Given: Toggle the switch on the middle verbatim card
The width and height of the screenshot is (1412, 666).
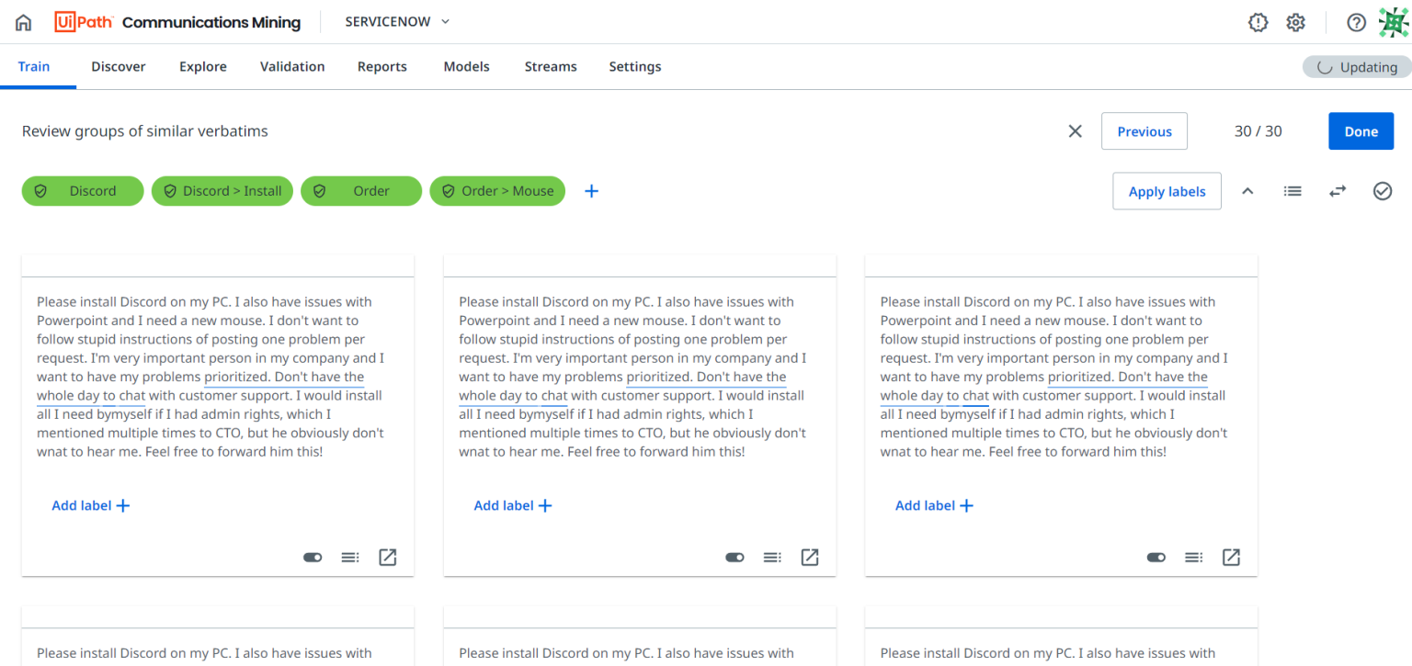Looking at the screenshot, I should pyautogui.click(x=734, y=557).
